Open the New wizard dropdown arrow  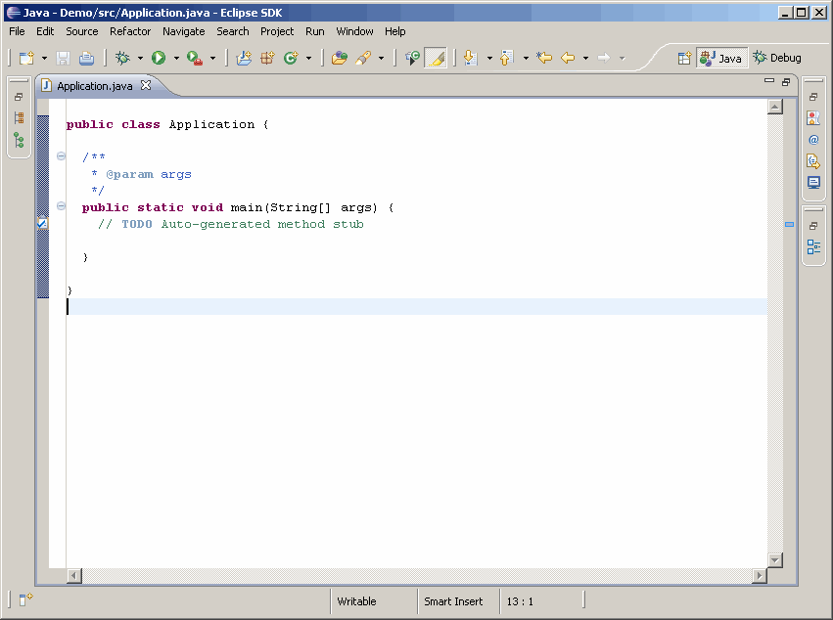(x=44, y=59)
